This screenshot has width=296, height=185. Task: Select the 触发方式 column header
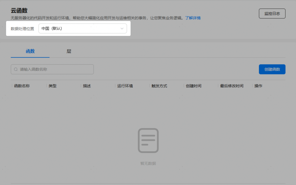coord(159,86)
